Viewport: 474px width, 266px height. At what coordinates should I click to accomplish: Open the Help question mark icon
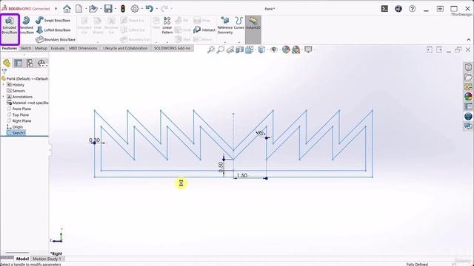coord(412,9)
